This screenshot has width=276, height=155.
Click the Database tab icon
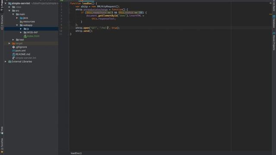[x=274, y=16]
